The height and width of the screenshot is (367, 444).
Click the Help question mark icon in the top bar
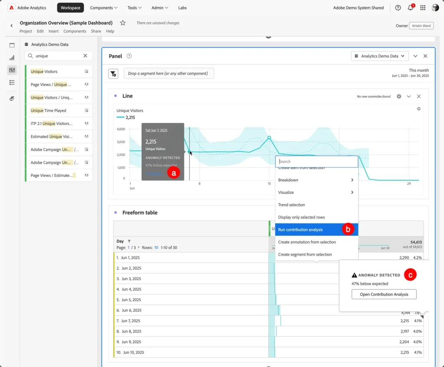[398, 7]
